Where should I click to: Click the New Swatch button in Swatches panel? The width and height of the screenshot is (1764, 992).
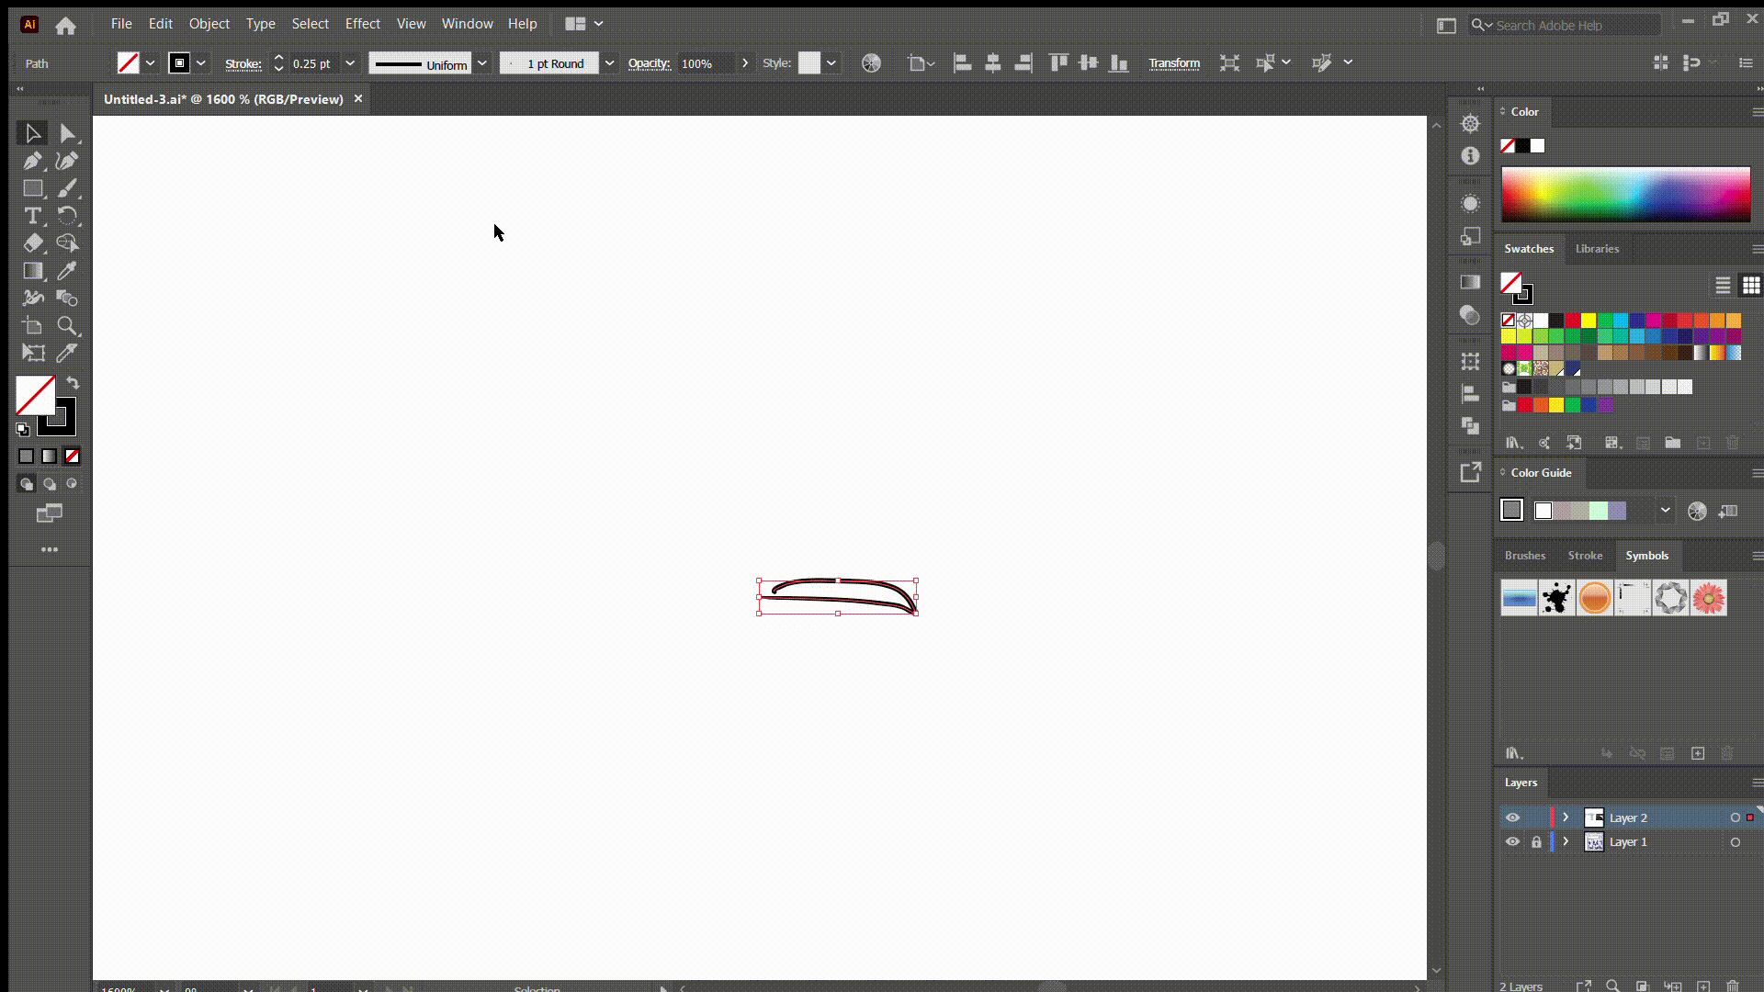click(x=1702, y=443)
